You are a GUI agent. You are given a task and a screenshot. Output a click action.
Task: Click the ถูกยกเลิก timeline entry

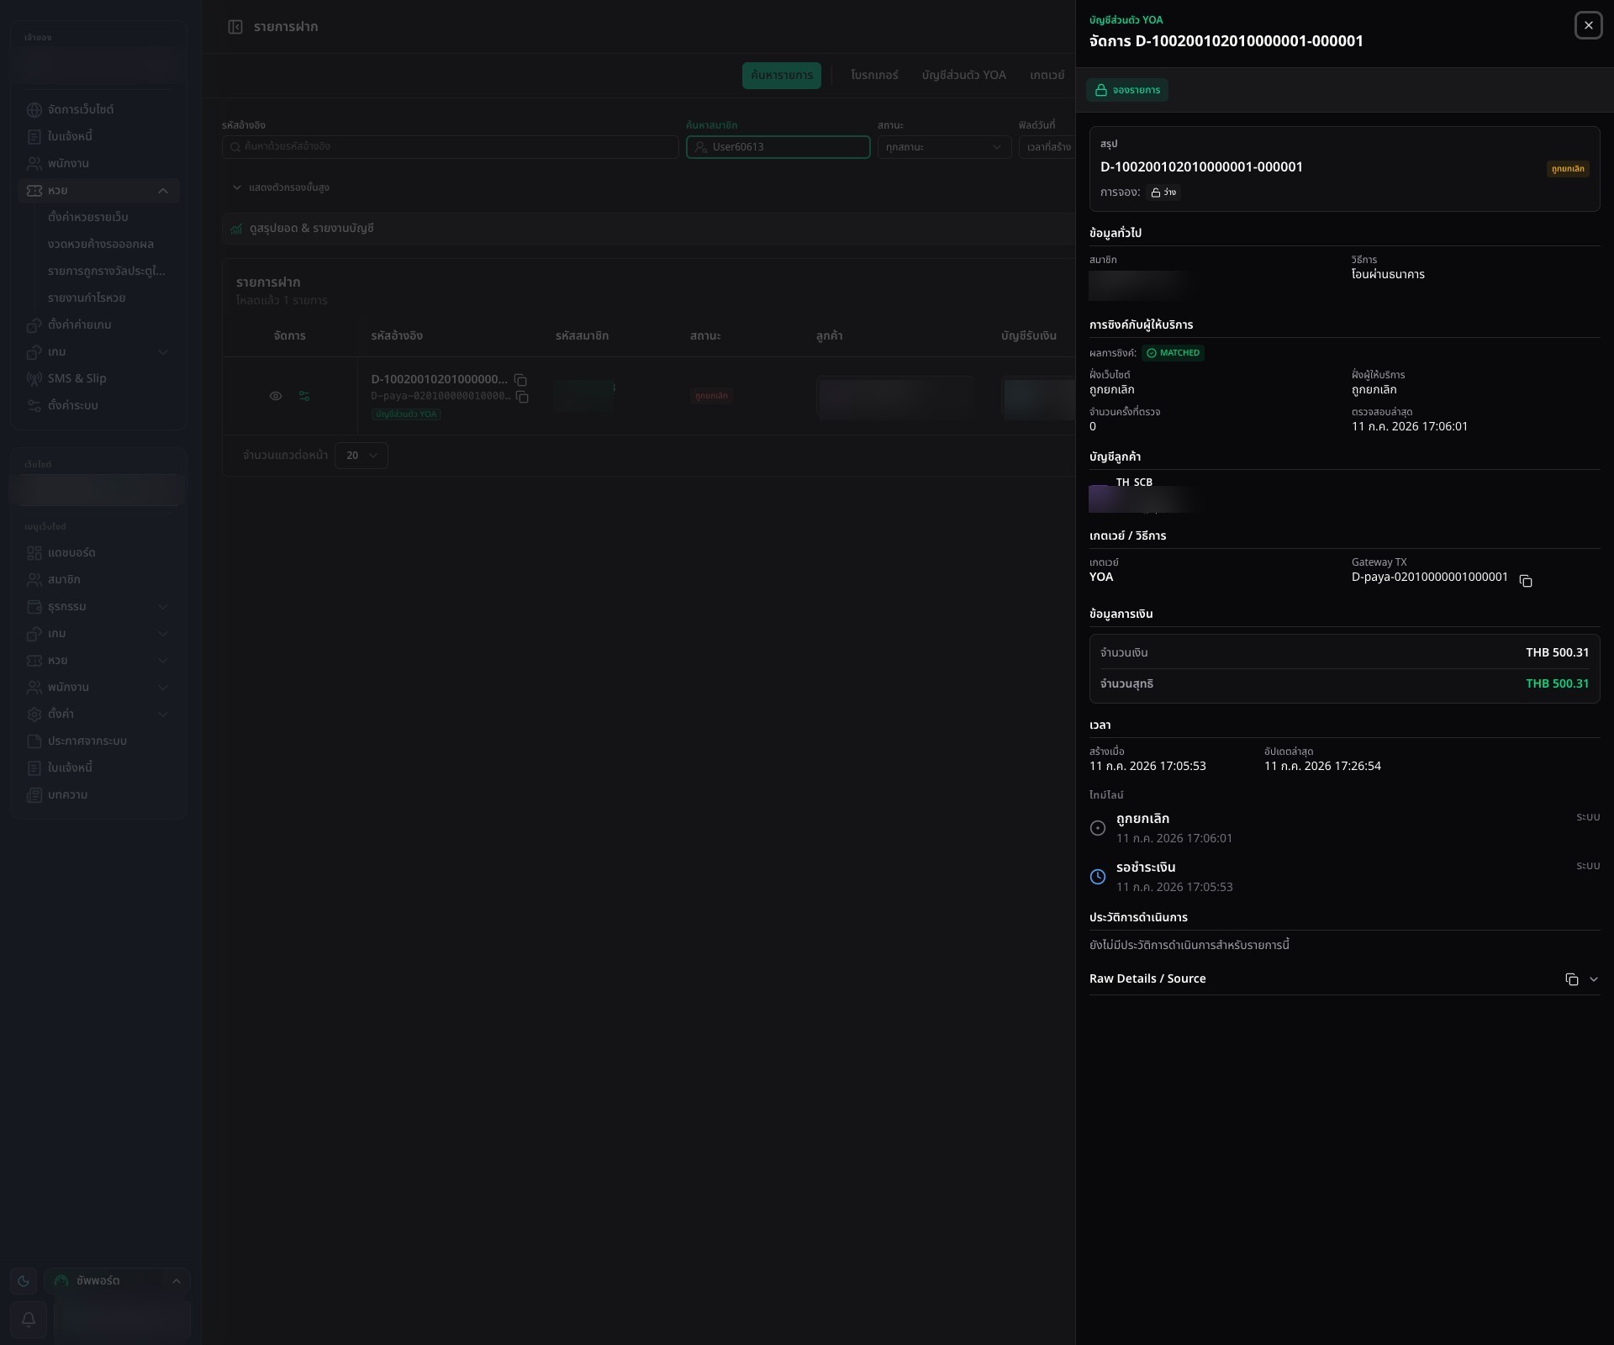tap(1344, 829)
